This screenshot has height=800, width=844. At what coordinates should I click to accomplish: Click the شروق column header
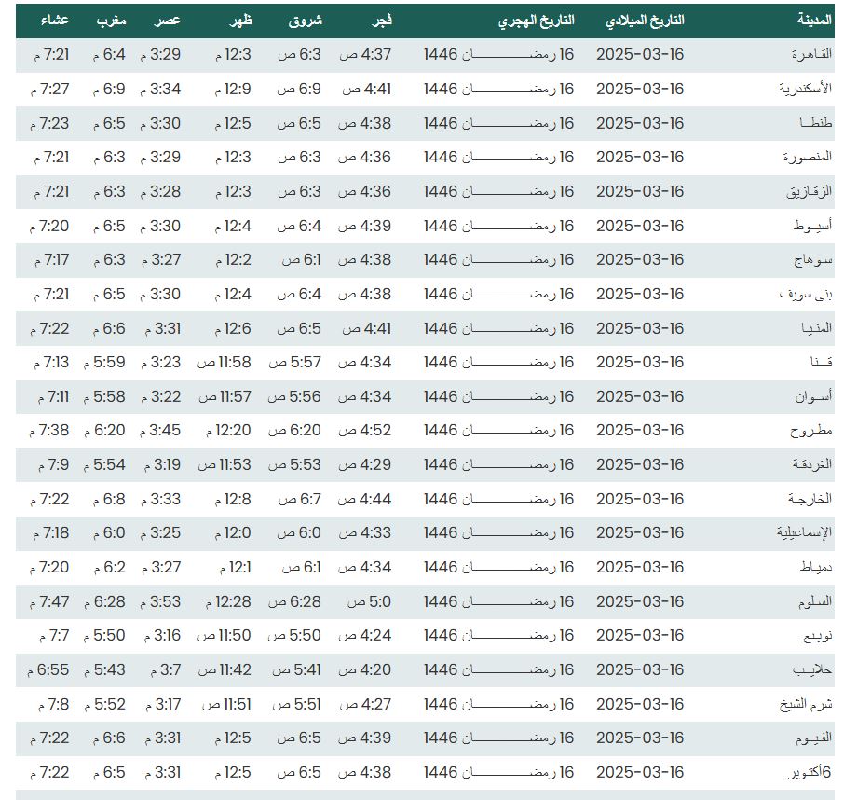point(306,20)
